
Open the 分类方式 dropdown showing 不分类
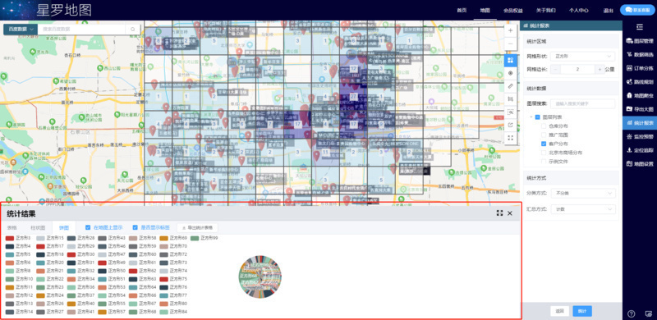click(583, 194)
